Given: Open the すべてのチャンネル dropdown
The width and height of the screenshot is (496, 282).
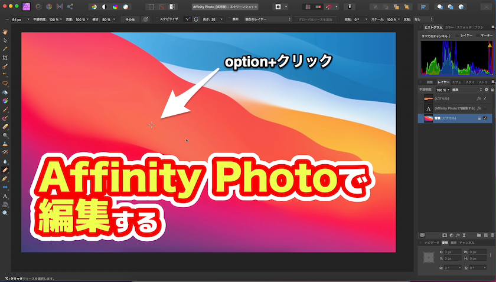Looking at the screenshot, I should [436, 36].
